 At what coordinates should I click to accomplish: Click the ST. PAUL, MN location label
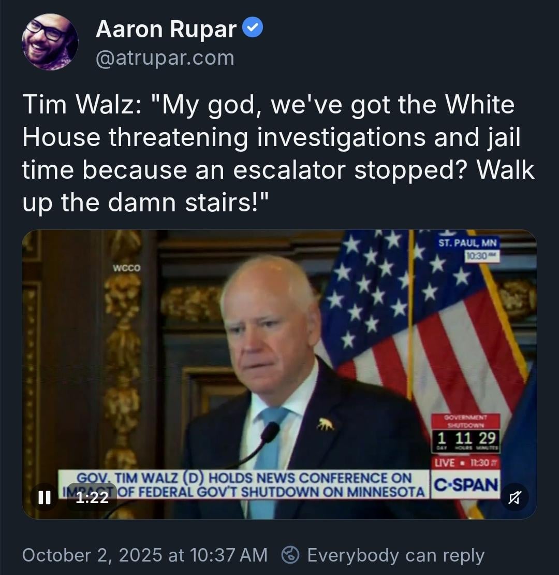click(467, 243)
